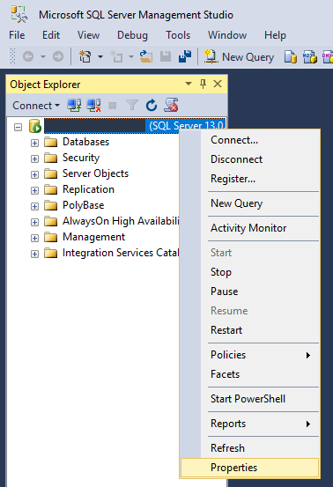Select the Security tree item

click(x=81, y=158)
